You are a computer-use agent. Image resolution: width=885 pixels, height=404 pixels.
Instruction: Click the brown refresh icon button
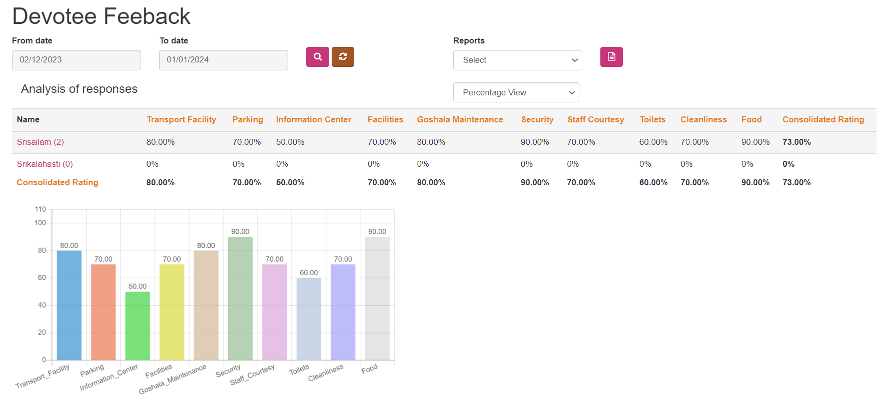pyautogui.click(x=343, y=57)
